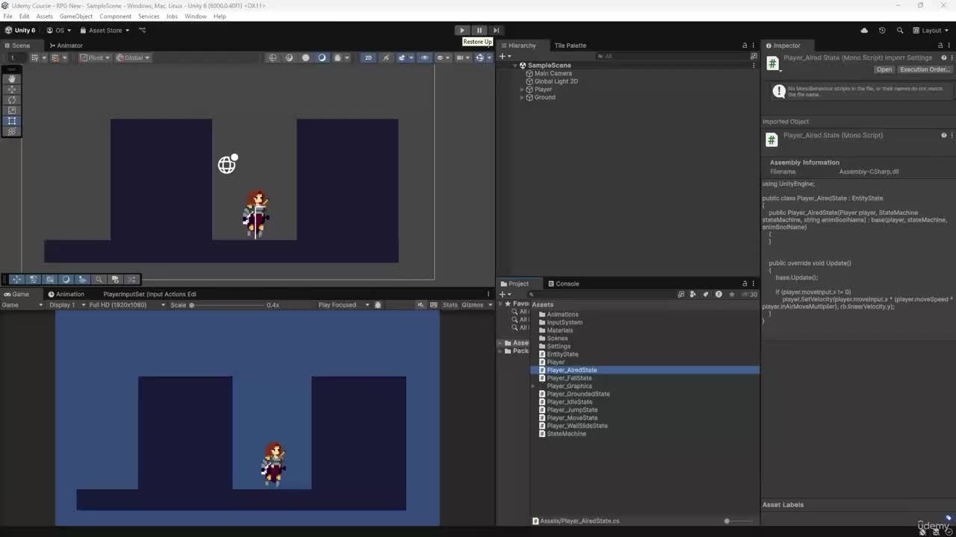Open the Asset Store dropdown

(x=104, y=31)
